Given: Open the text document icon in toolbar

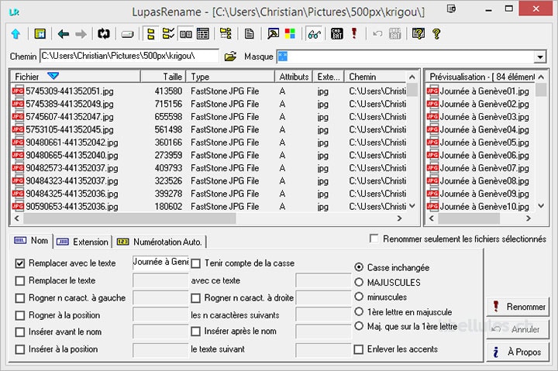Looking at the screenshot, I should tap(249, 34).
